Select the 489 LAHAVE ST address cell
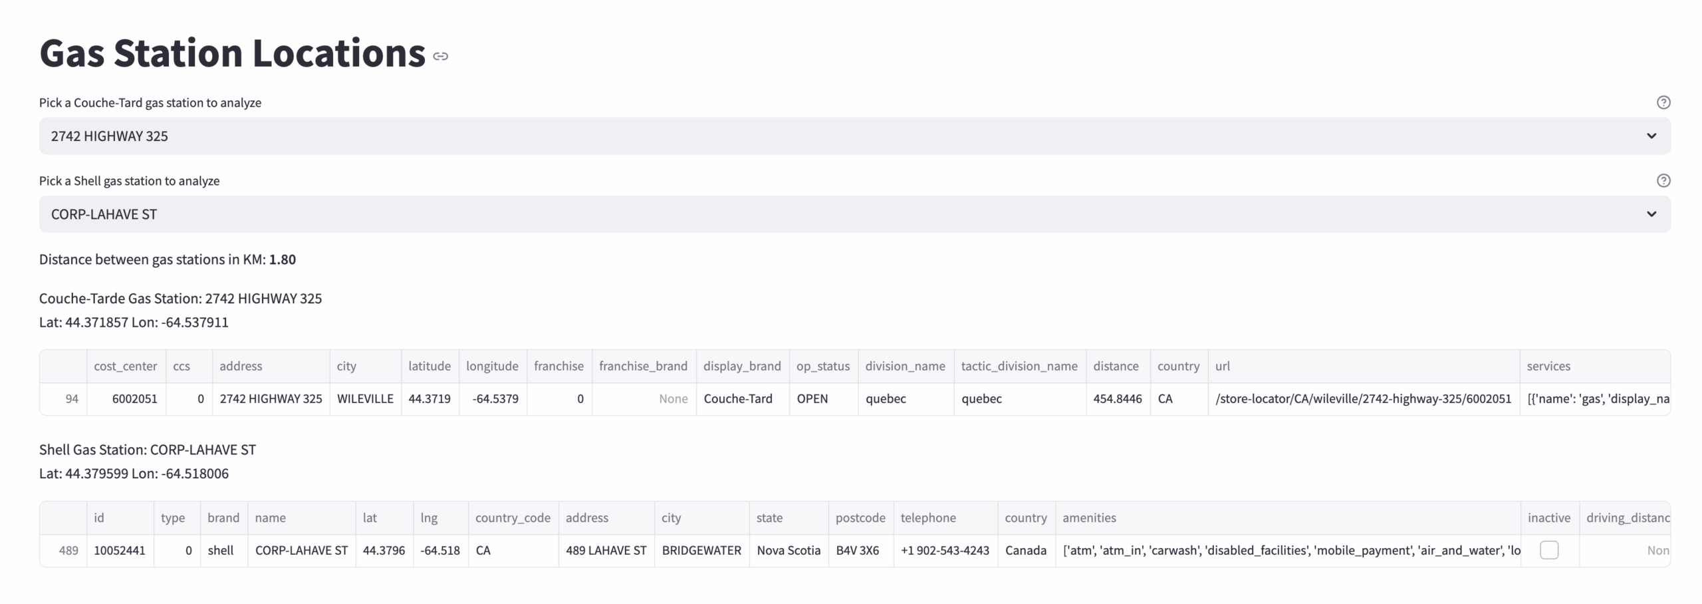 [606, 551]
